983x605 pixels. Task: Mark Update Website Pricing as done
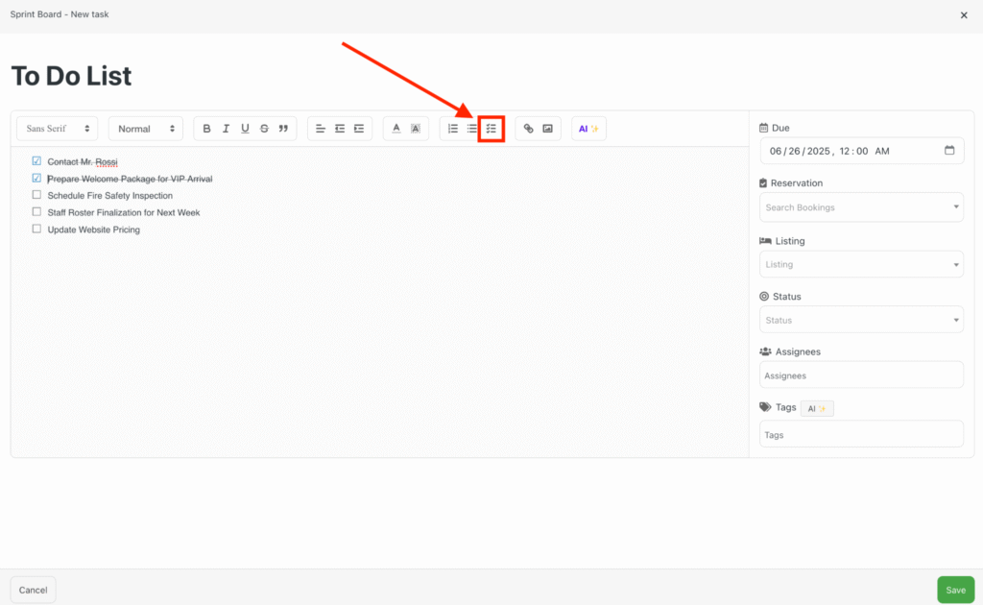coord(36,229)
